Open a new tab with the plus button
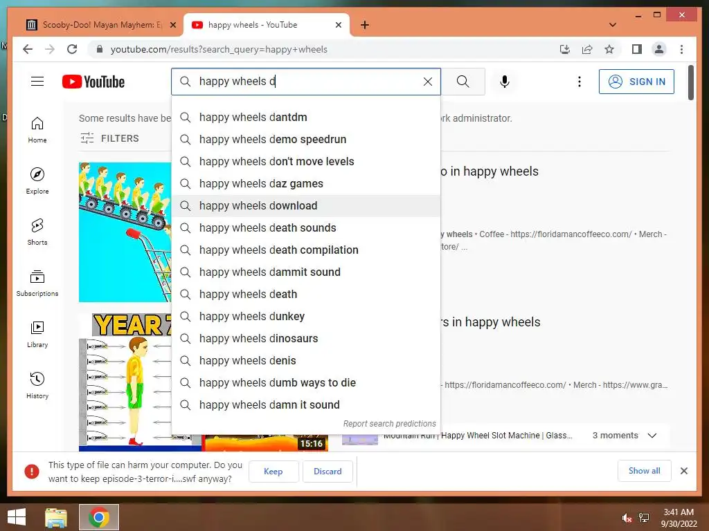Image resolution: width=709 pixels, height=531 pixels. (365, 25)
